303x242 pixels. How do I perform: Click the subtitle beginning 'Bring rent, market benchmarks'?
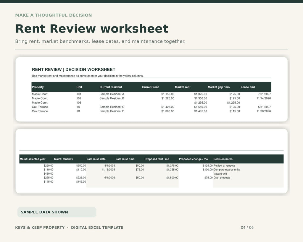(100, 41)
